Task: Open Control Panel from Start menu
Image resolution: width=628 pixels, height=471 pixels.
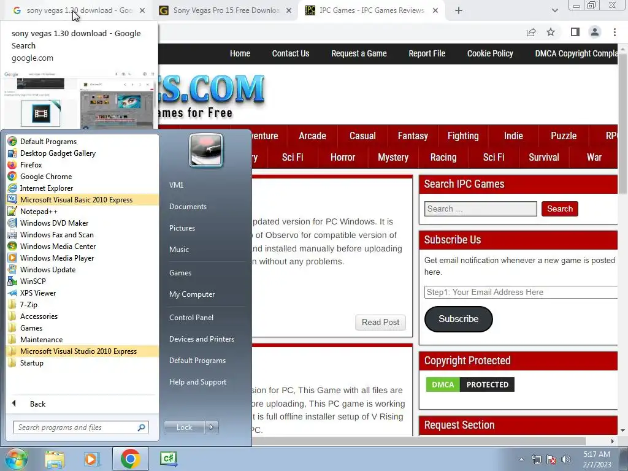Action: pos(191,317)
